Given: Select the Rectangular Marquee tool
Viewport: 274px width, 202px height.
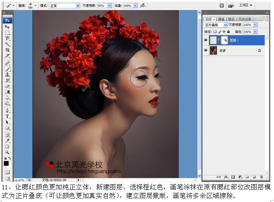Looking at the screenshot, I should pyautogui.click(x=7, y=33).
